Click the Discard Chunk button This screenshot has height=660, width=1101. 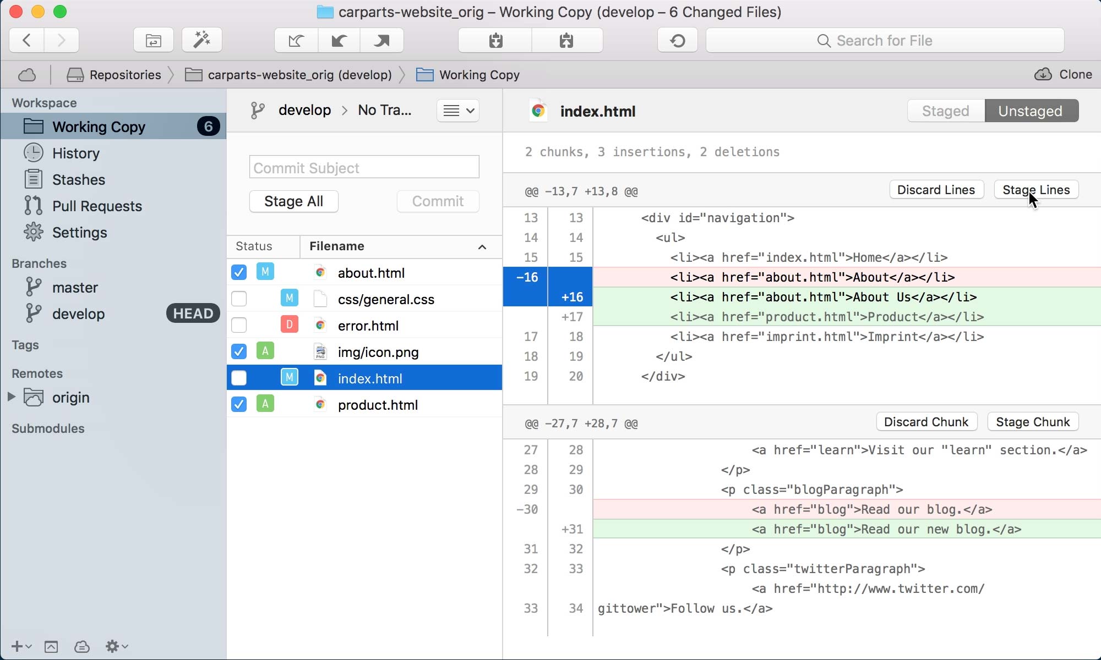pyautogui.click(x=926, y=422)
